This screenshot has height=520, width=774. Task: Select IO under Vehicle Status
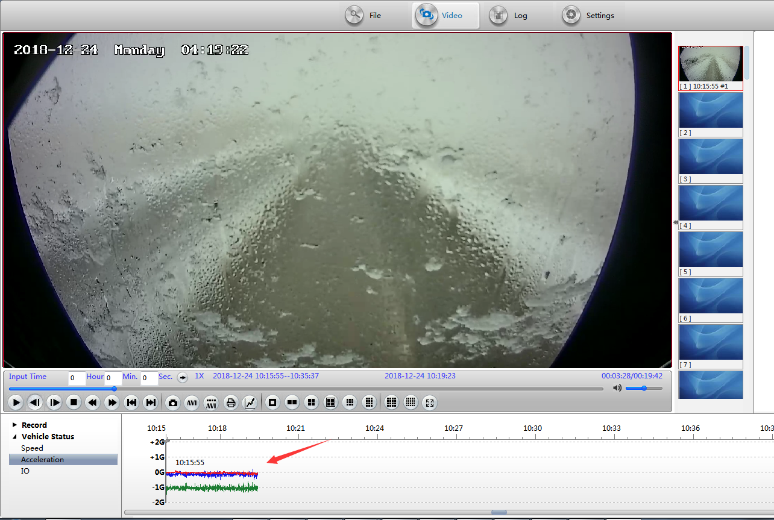point(25,471)
